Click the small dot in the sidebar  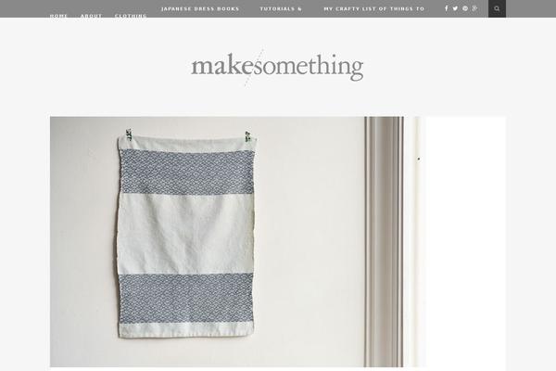tap(419, 159)
